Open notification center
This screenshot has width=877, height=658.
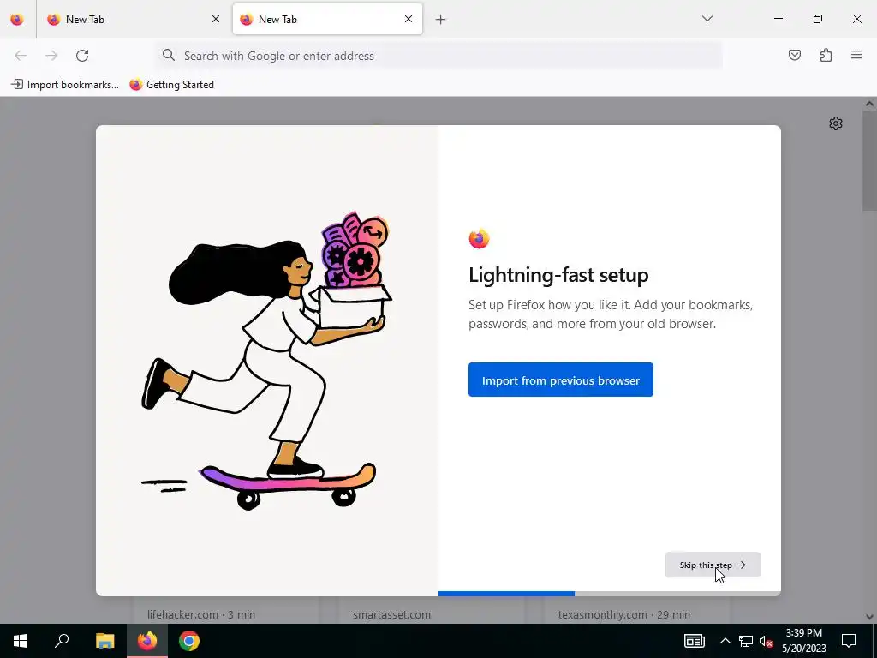click(849, 641)
